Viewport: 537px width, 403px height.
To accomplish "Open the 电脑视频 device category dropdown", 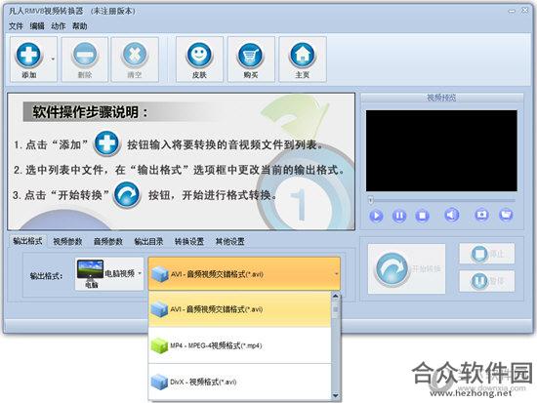I will coord(109,273).
